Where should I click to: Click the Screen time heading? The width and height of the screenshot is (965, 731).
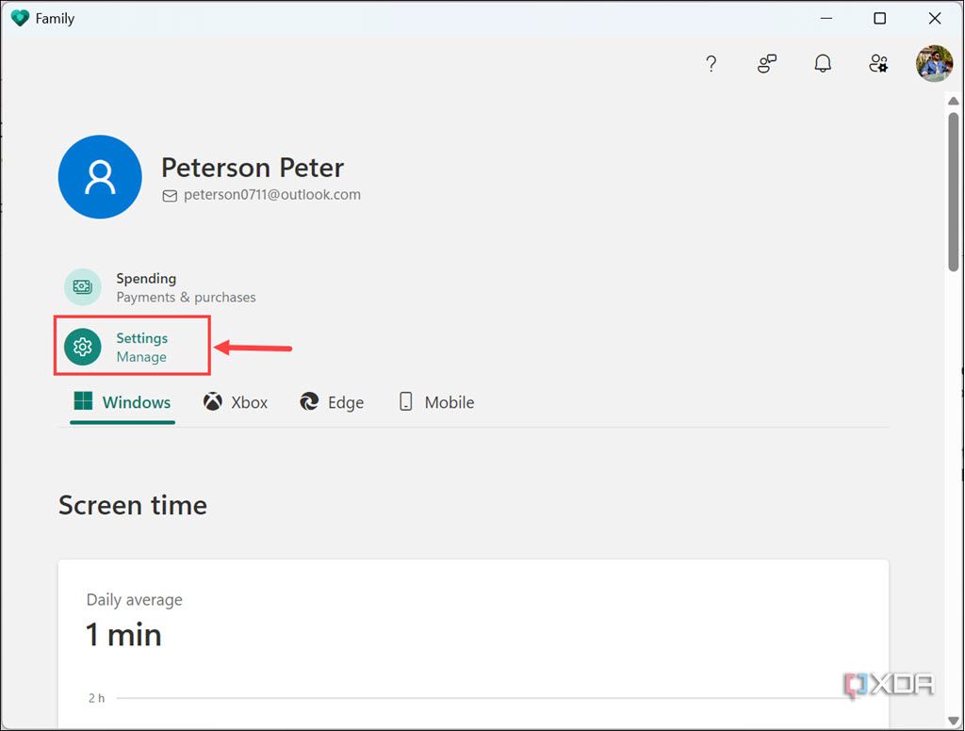132,505
